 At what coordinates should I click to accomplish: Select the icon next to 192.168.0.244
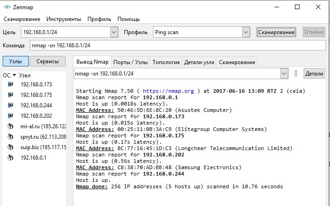point(10,106)
